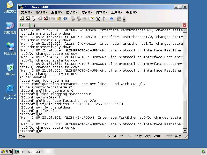Click the blue Help question mark icon
207x155 pixels.
[112, 19]
